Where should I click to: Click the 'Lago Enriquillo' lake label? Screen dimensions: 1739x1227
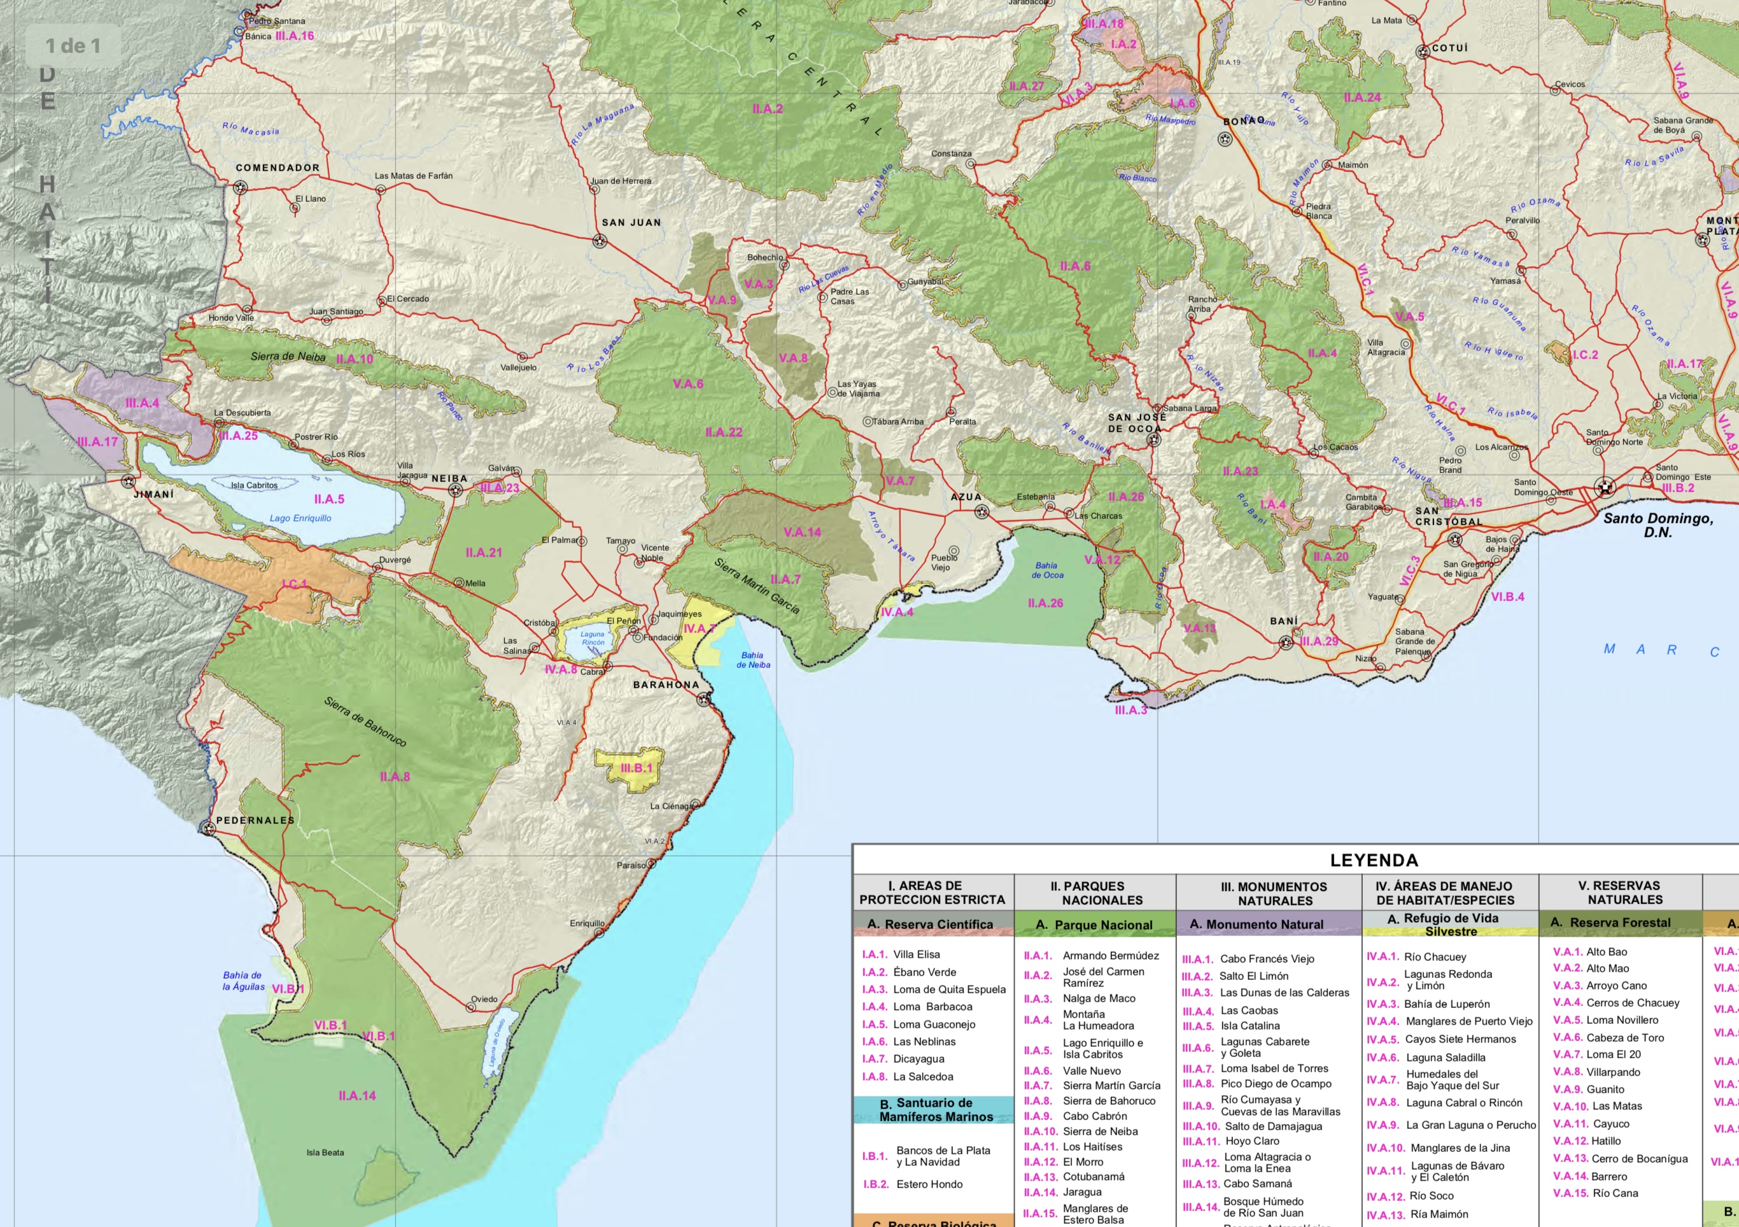[x=300, y=518]
